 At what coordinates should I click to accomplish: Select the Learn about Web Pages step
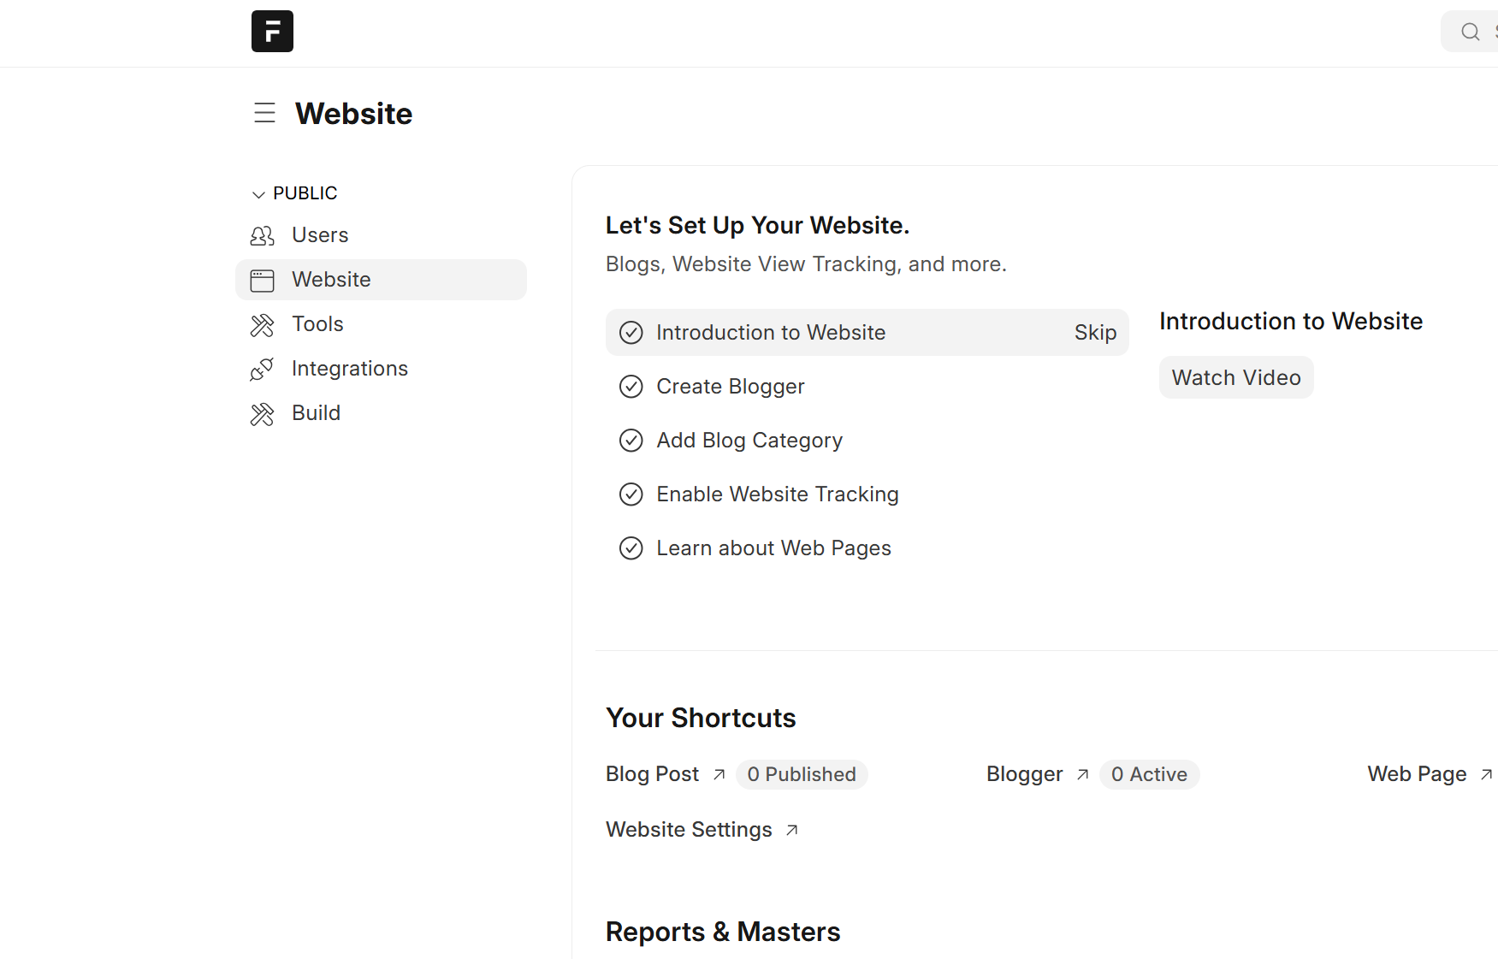point(773,548)
